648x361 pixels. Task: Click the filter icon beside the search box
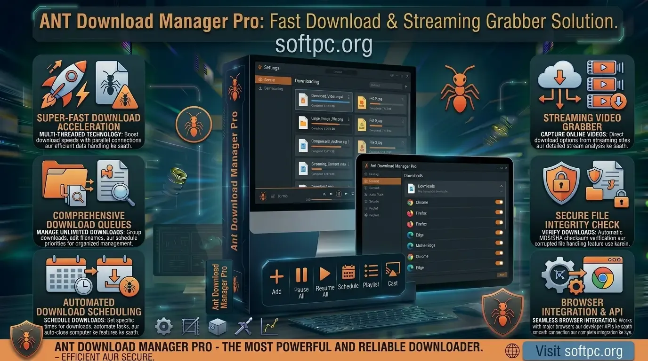[x=405, y=86]
